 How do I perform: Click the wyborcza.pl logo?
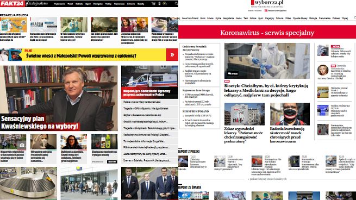pyautogui.click(x=267, y=3)
